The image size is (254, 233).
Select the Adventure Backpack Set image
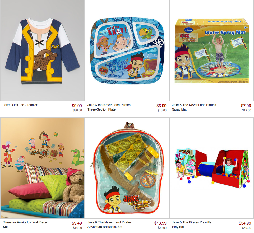point(127,168)
